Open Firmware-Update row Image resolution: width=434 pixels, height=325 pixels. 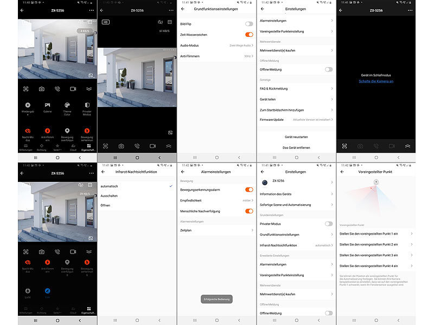[x=296, y=120]
